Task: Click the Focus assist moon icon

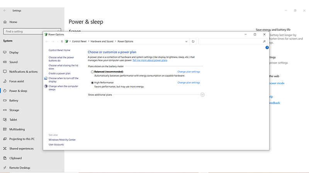Action: 5,81
